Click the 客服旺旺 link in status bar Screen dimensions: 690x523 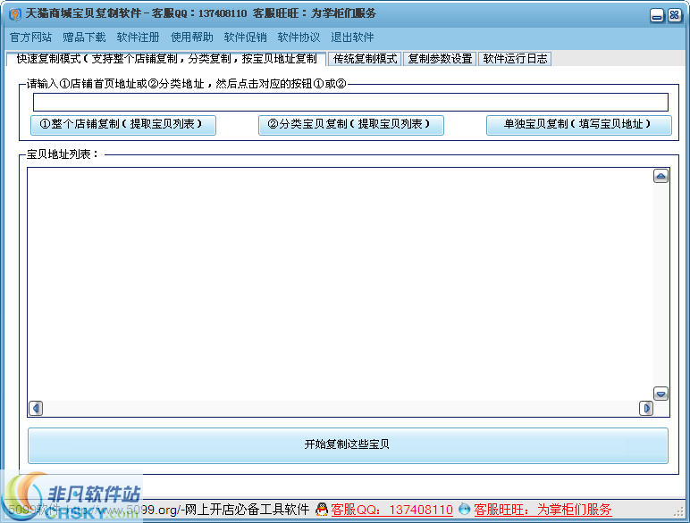tap(543, 510)
